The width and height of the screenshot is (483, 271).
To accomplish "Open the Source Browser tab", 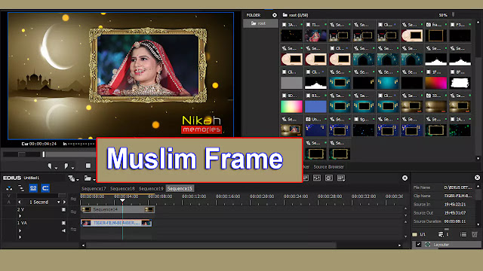I will coord(329,167).
